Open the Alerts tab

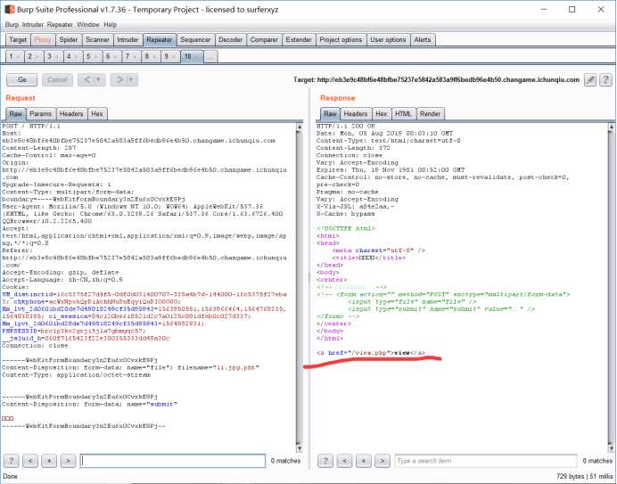click(423, 40)
